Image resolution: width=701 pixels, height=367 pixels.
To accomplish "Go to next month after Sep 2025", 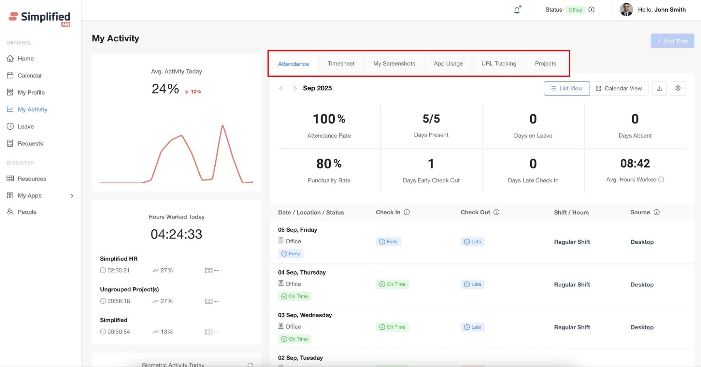I will [x=295, y=88].
